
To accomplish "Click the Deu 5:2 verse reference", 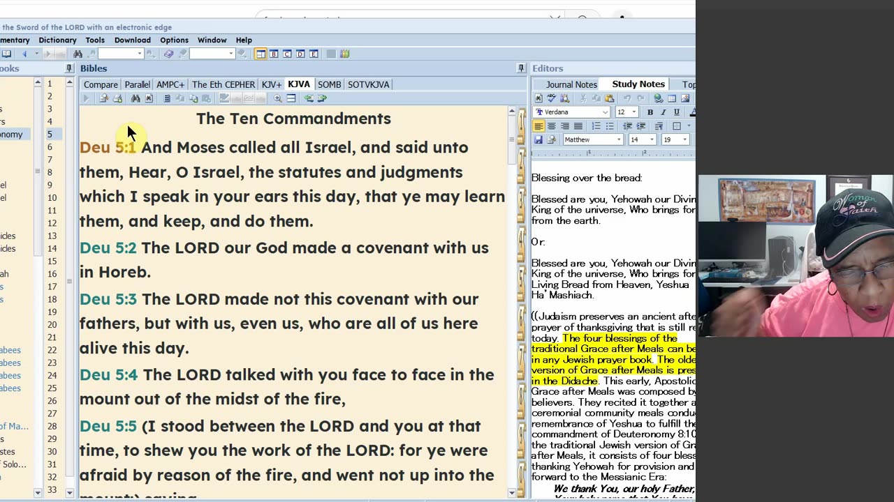I will [108, 248].
